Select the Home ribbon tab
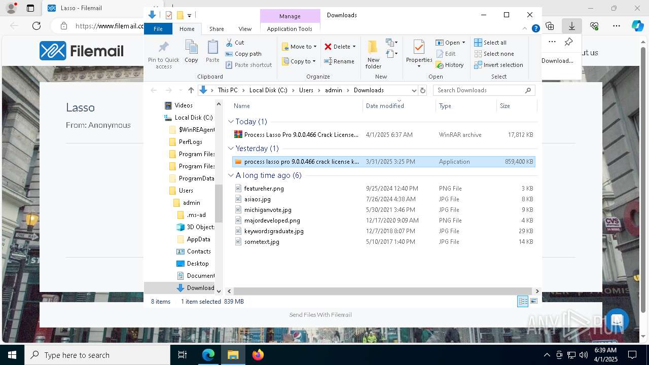The image size is (649, 365). tap(187, 29)
